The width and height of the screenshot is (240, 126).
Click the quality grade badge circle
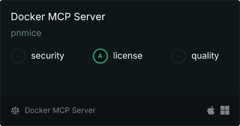pyautogui.click(x=179, y=56)
